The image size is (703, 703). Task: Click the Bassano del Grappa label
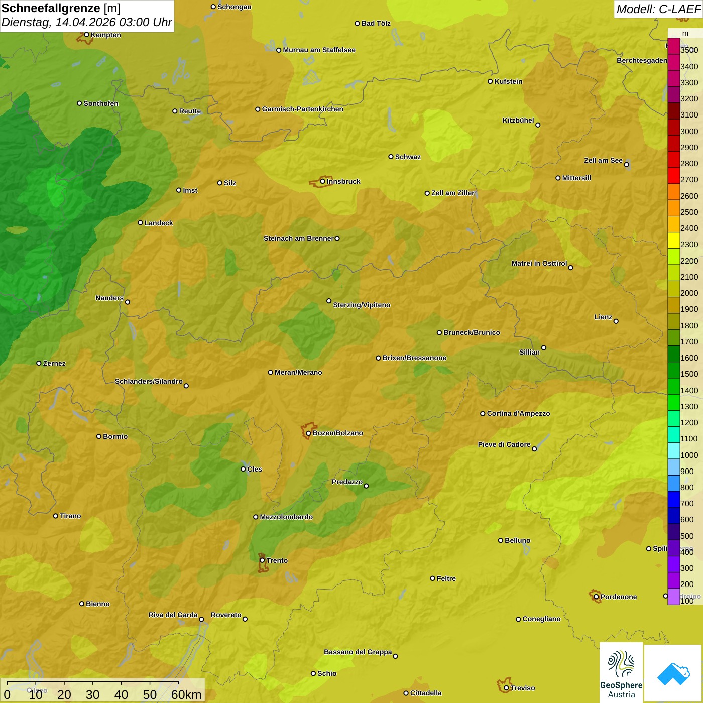(358, 652)
